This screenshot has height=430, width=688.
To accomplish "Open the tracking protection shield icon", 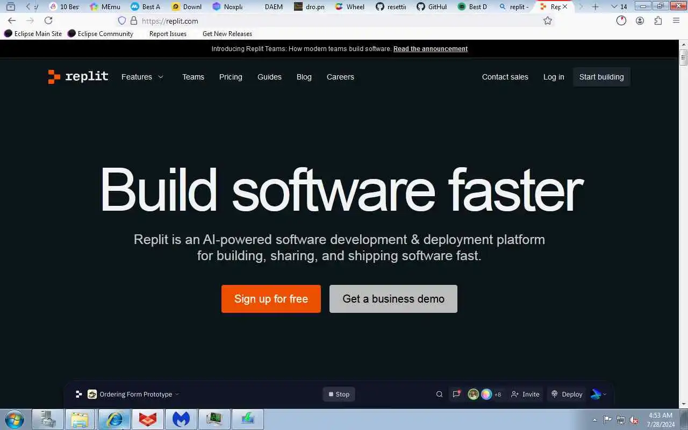I will pyautogui.click(x=122, y=20).
